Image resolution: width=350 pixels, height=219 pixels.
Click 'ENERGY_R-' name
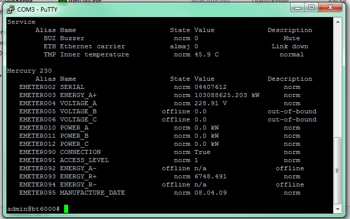click(x=78, y=184)
